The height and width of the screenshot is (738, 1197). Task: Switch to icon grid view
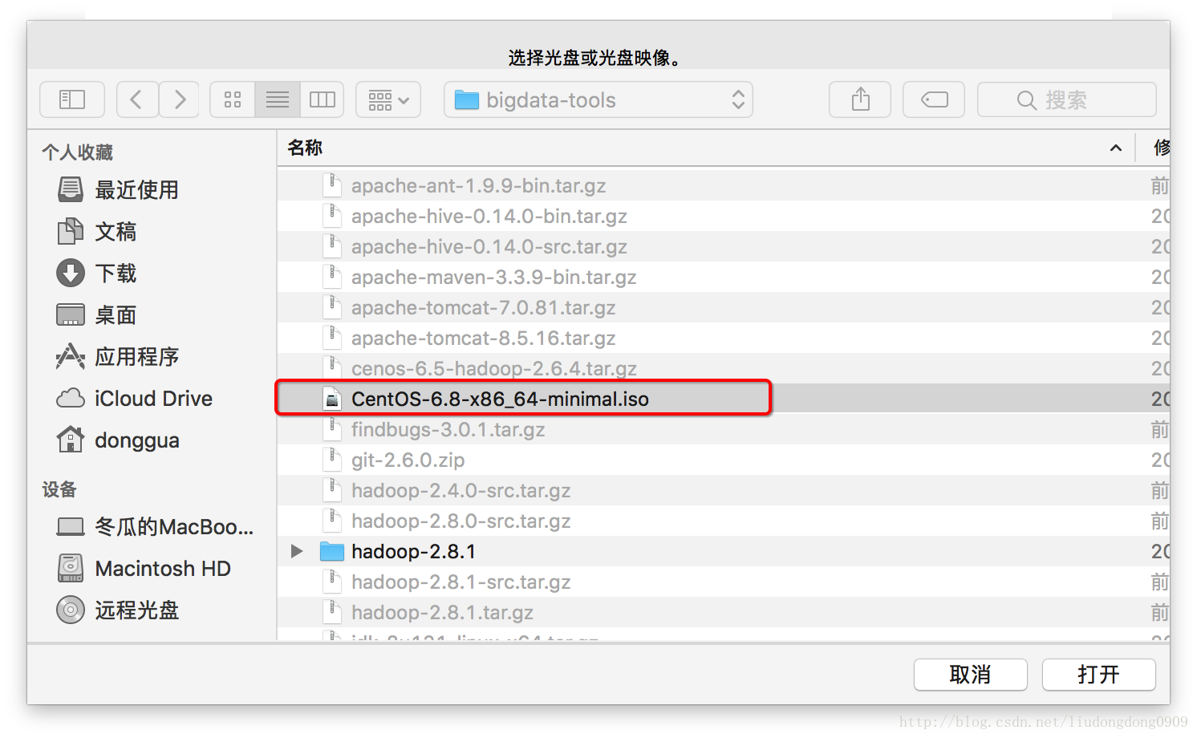(233, 99)
